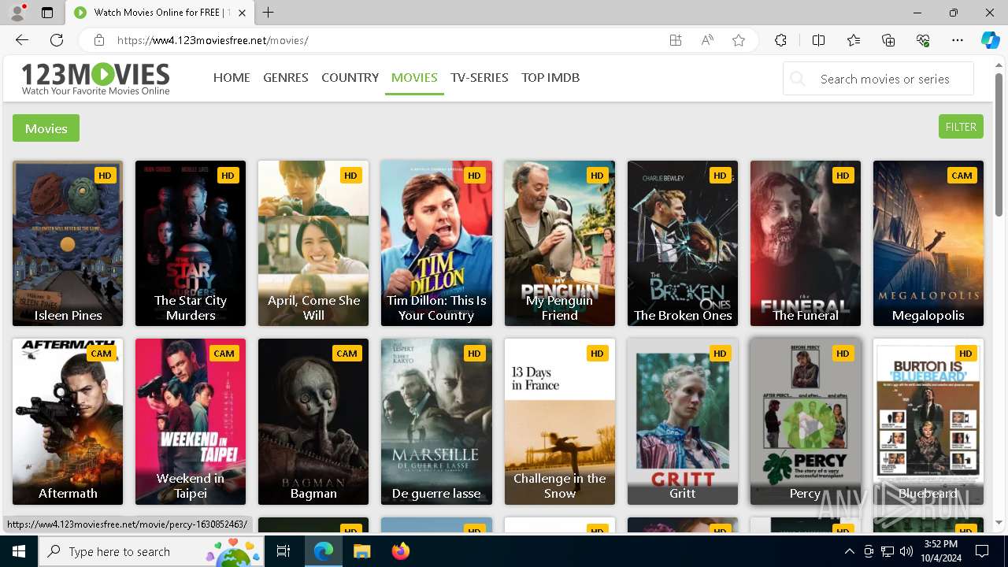Click the 123Movies logo
Viewport: 1008px width, 567px height.
coord(95,79)
